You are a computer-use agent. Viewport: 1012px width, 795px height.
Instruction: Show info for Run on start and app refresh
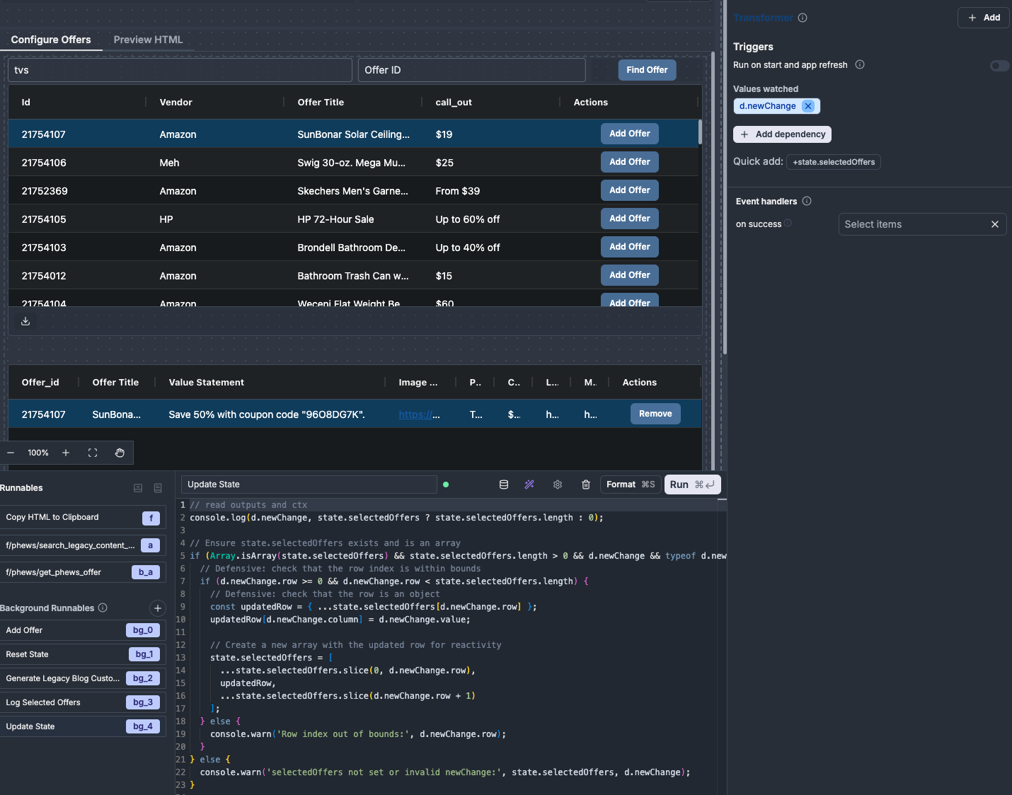coord(860,64)
